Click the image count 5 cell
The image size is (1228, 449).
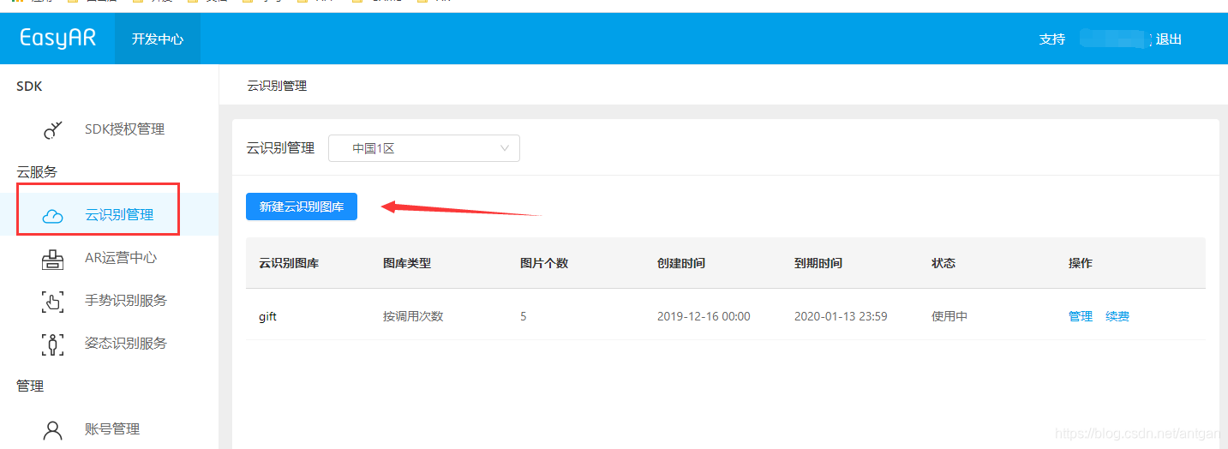[524, 316]
